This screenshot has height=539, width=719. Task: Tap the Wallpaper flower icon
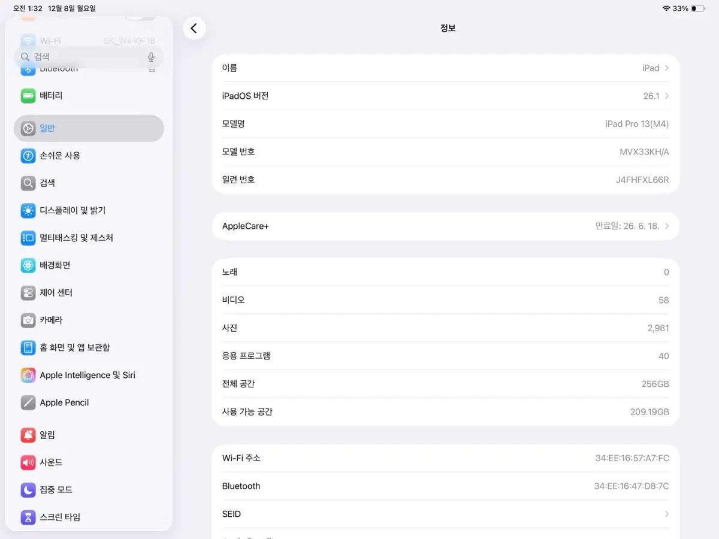(x=28, y=265)
